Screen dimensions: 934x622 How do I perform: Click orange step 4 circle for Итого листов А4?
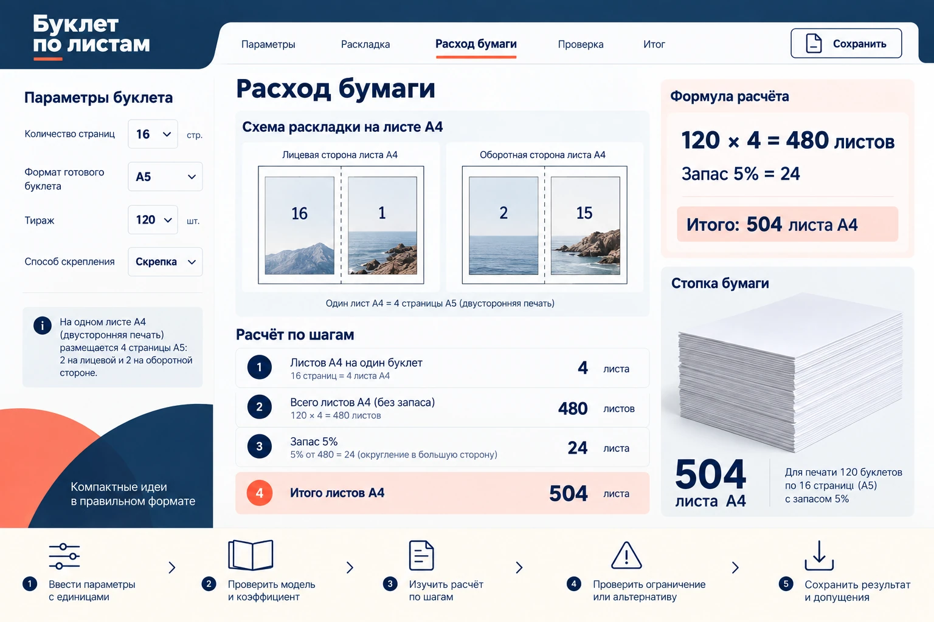coord(260,493)
